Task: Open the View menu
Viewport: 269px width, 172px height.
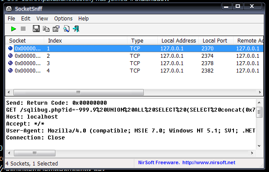Action: coord(42,19)
